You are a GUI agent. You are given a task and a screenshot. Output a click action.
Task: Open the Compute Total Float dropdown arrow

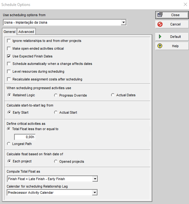pos(95,179)
